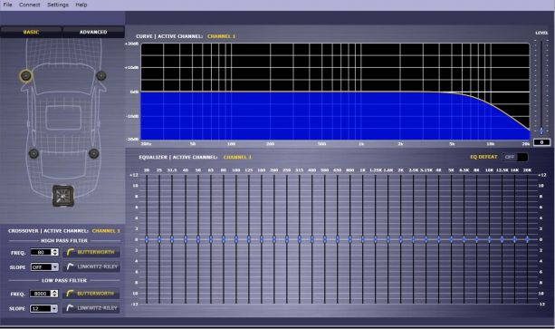Image resolution: width=555 pixels, height=329 pixels.
Task: Click the high pass frequency input field
Action: [41, 252]
